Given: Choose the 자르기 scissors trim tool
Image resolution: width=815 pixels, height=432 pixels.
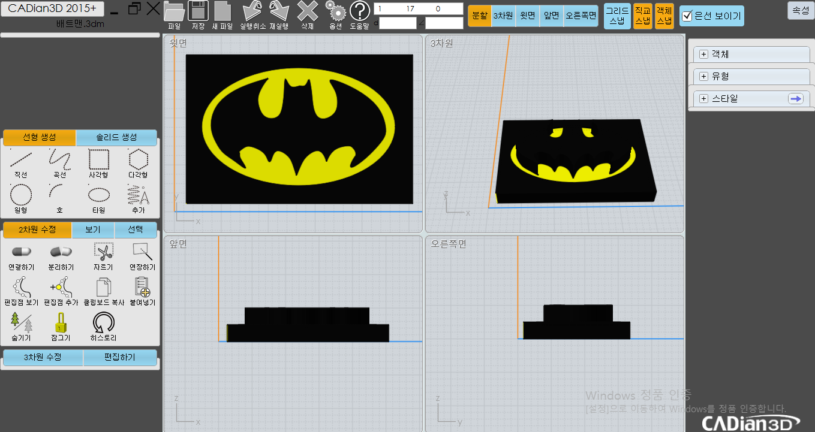Looking at the screenshot, I should tap(103, 256).
